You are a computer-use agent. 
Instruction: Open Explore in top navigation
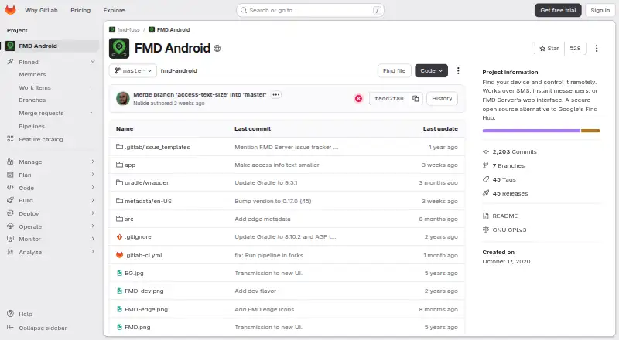pos(114,10)
